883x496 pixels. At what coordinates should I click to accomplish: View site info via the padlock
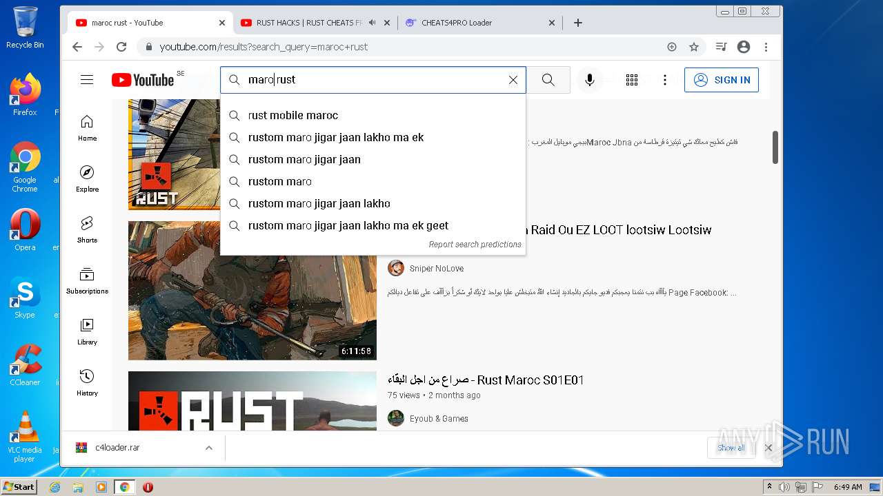coord(148,47)
